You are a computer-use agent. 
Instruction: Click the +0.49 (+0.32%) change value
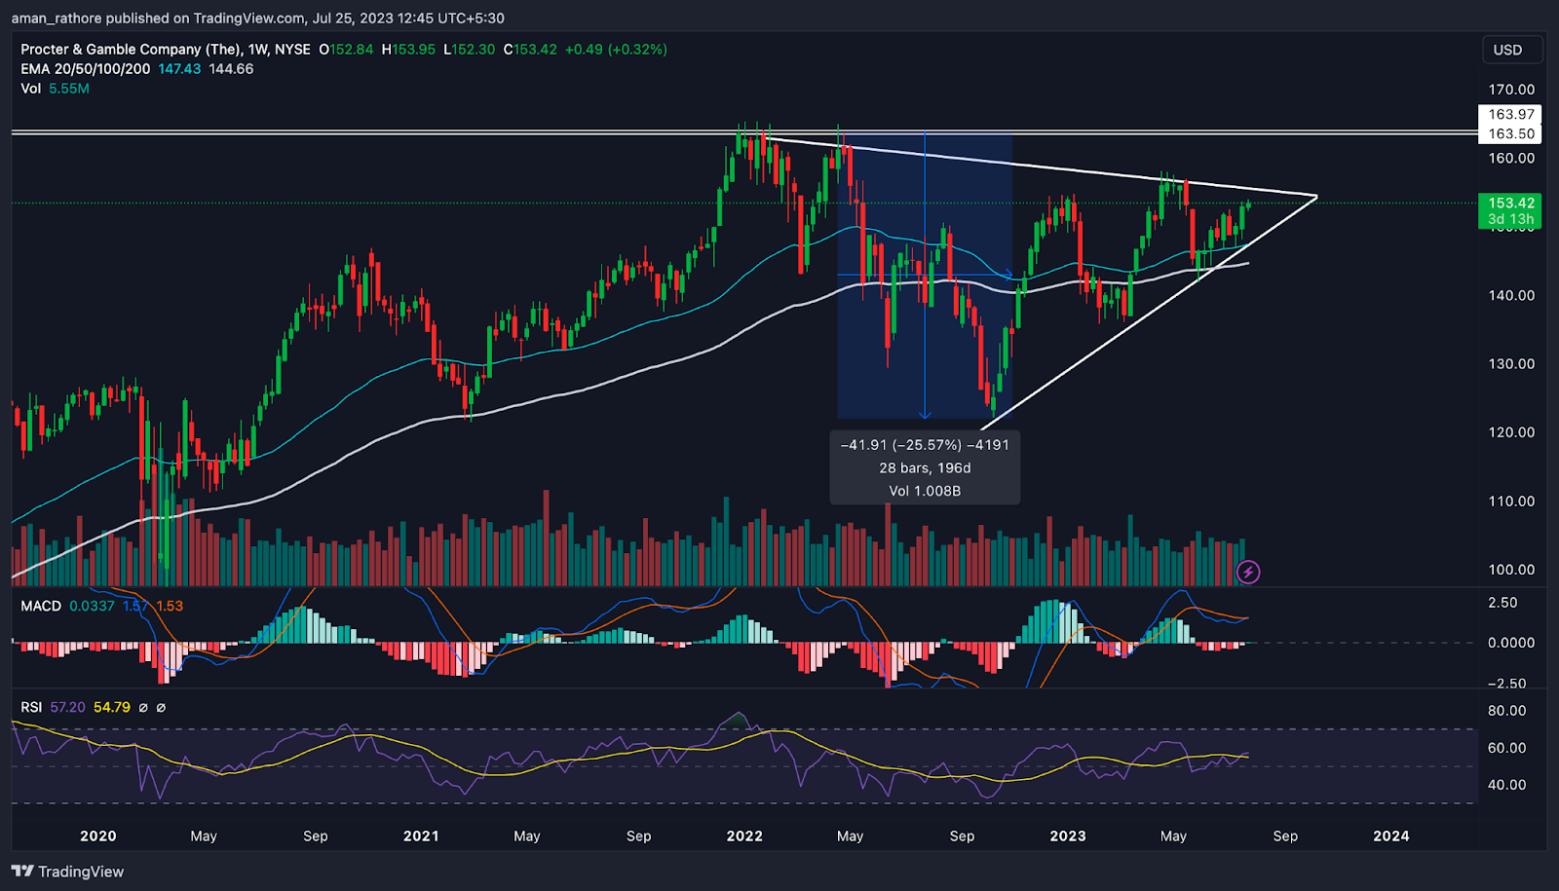point(616,49)
